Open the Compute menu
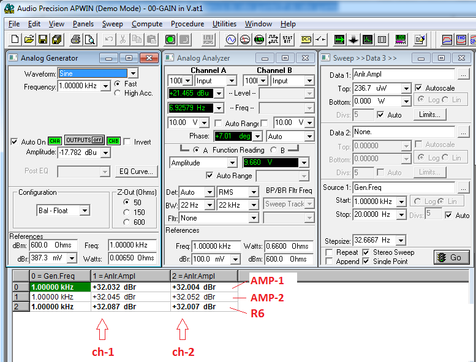This screenshot has width=476, height=362. 147,24
